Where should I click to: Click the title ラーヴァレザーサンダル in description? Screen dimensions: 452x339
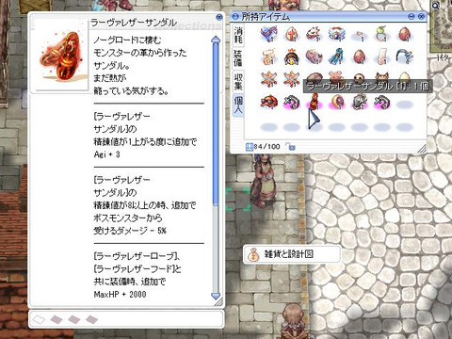pos(134,23)
